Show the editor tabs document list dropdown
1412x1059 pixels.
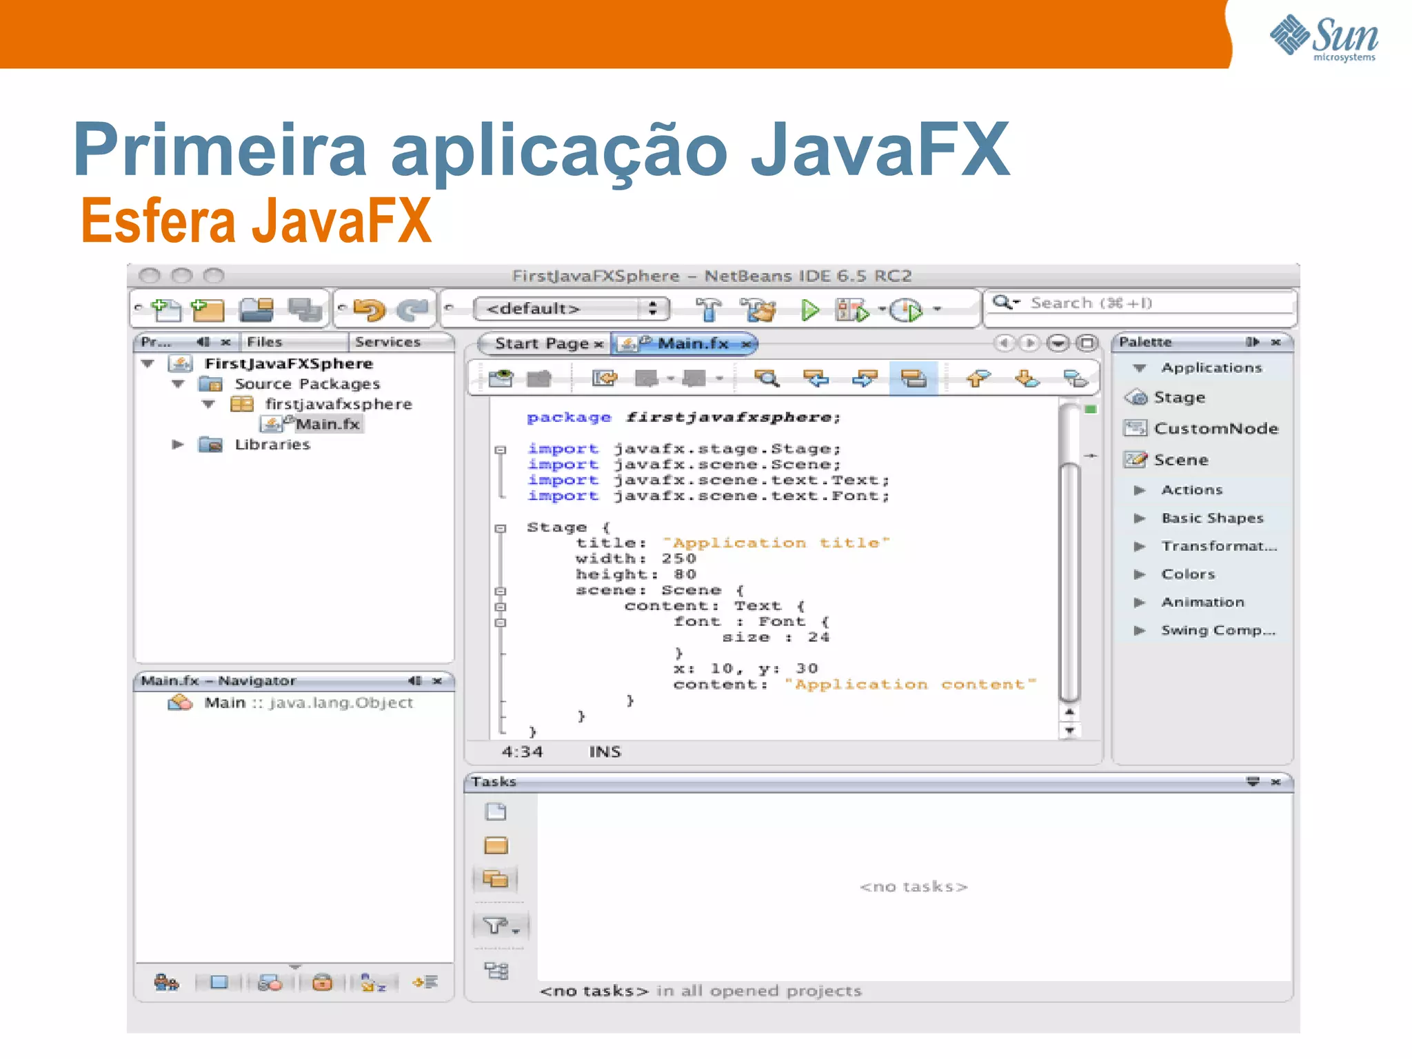point(1058,343)
